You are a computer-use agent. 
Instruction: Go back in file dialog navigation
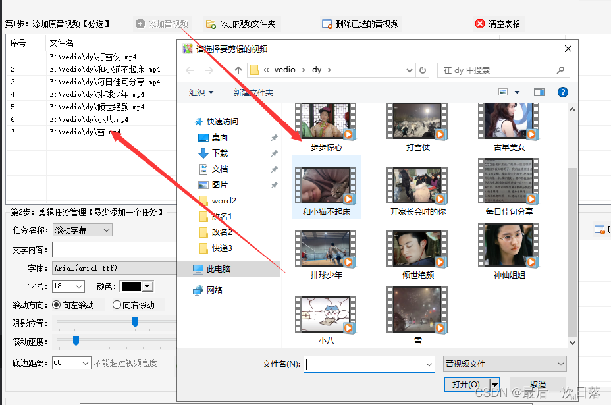coord(190,70)
